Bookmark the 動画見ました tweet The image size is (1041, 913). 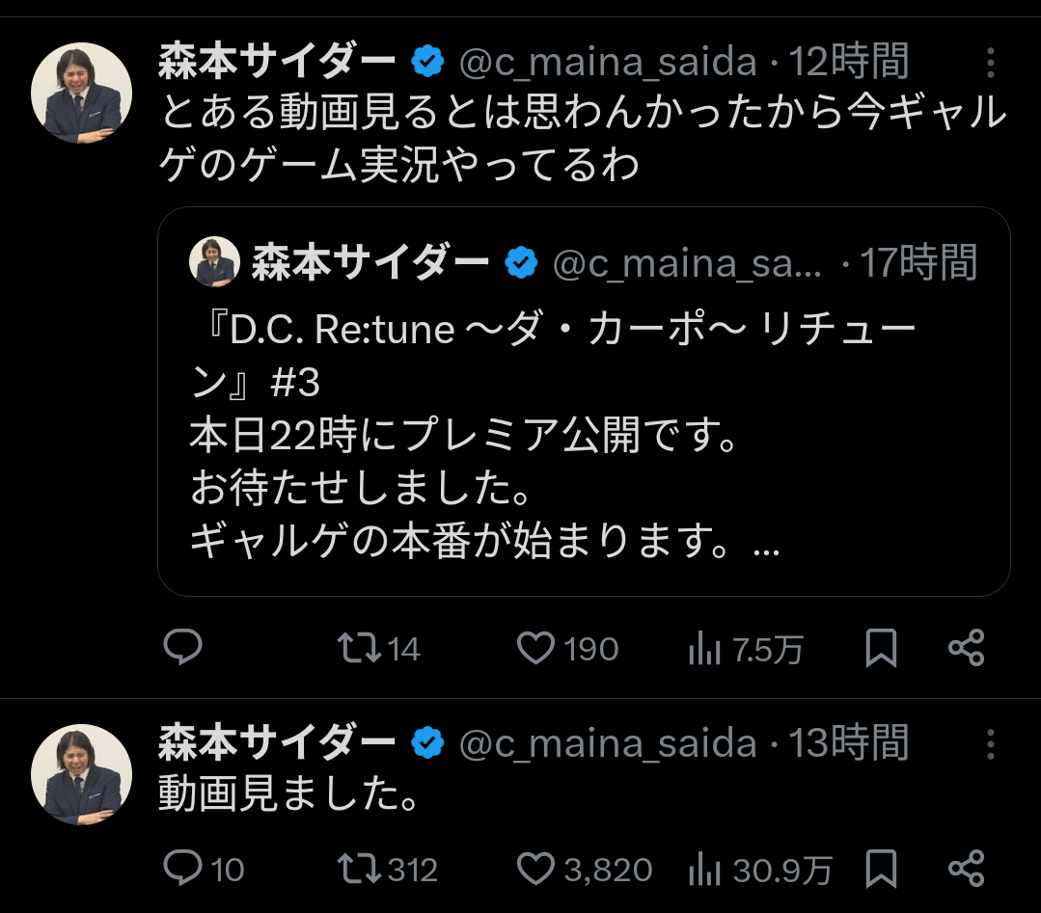click(881, 869)
